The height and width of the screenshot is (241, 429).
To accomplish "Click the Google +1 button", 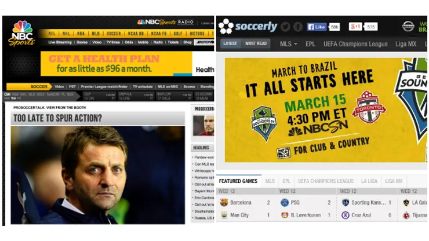I will pos(355,27).
